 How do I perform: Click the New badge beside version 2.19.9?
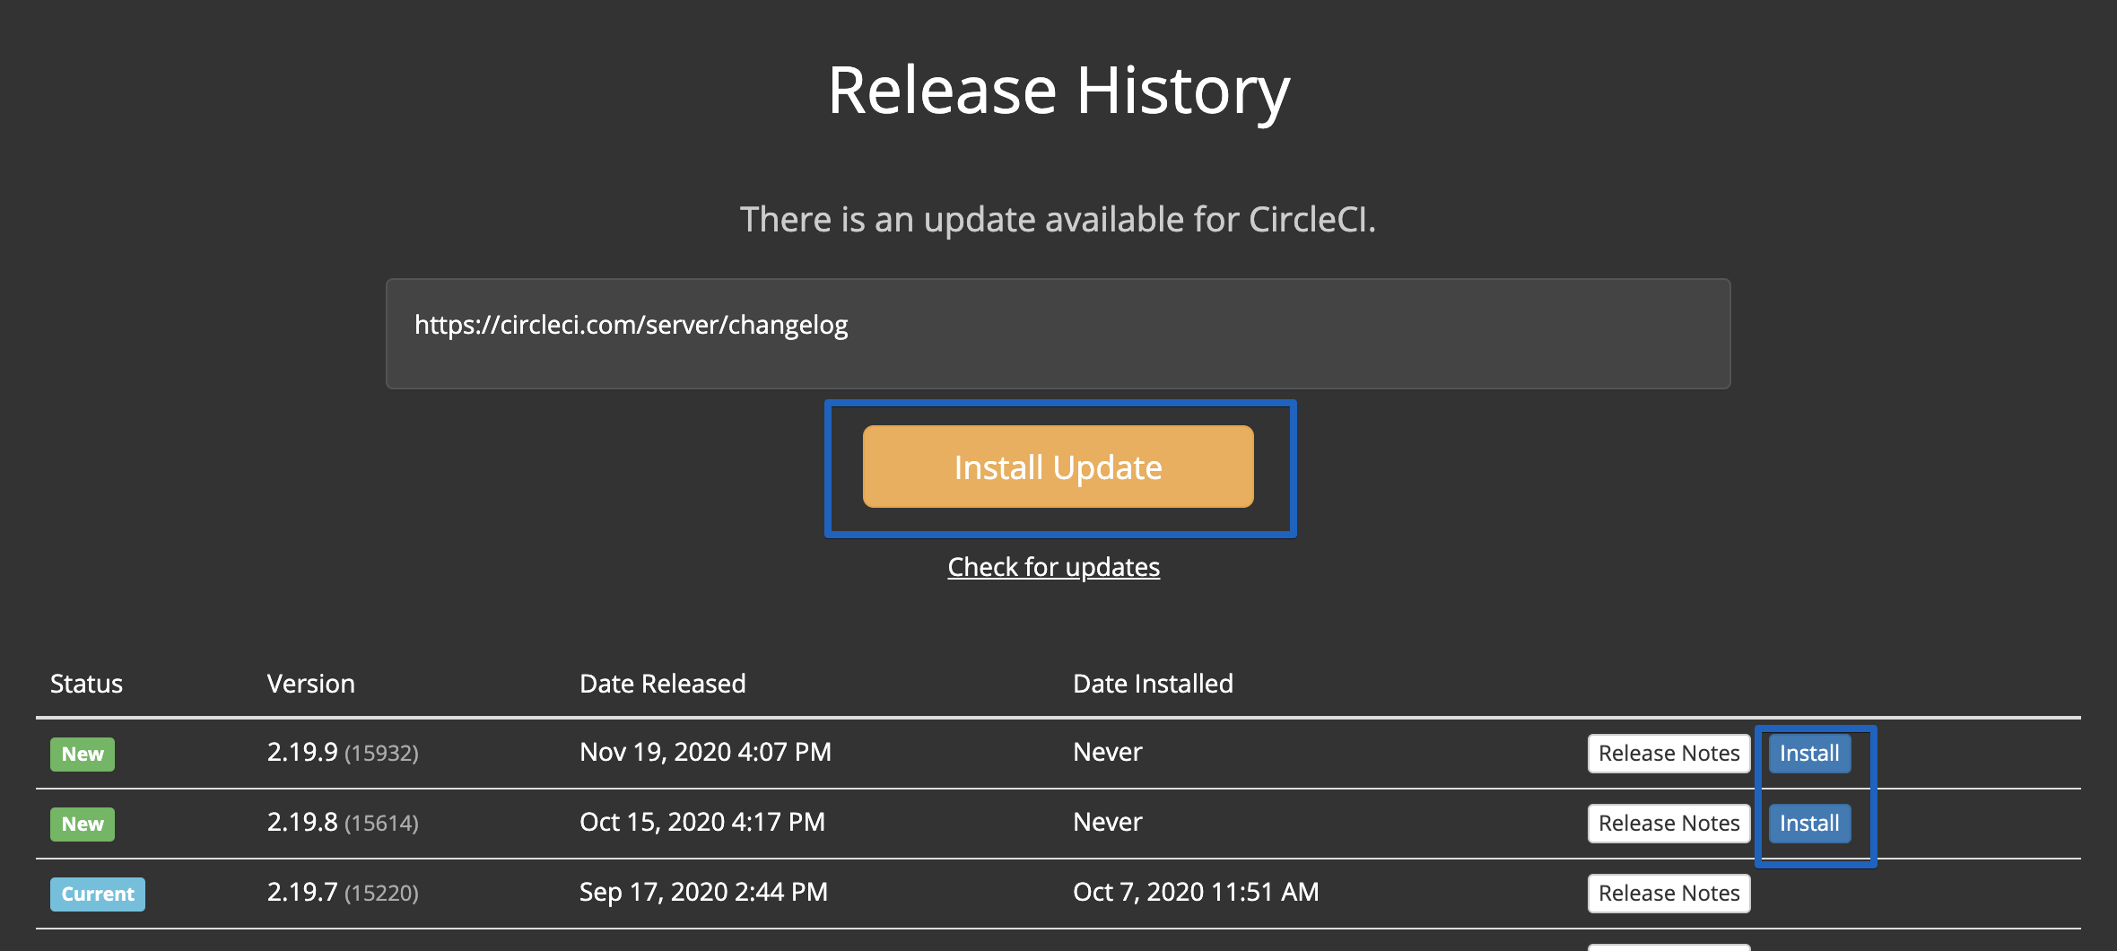(x=83, y=754)
